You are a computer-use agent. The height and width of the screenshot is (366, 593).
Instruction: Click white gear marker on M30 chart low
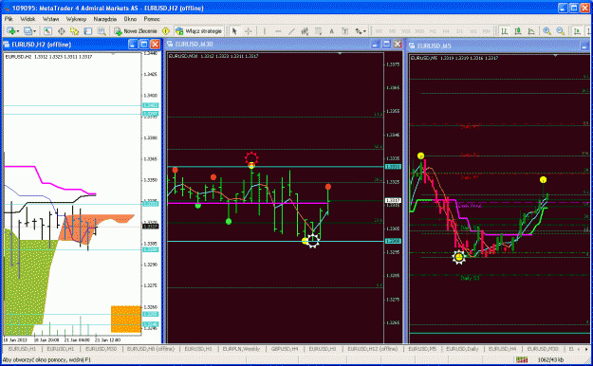coord(313,241)
